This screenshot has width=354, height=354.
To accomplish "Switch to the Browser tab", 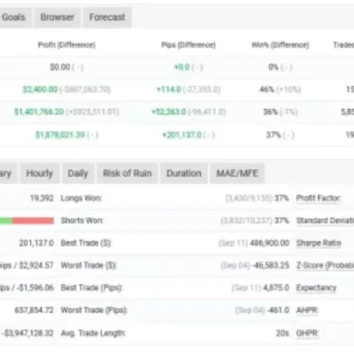I will (x=58, y=18).
